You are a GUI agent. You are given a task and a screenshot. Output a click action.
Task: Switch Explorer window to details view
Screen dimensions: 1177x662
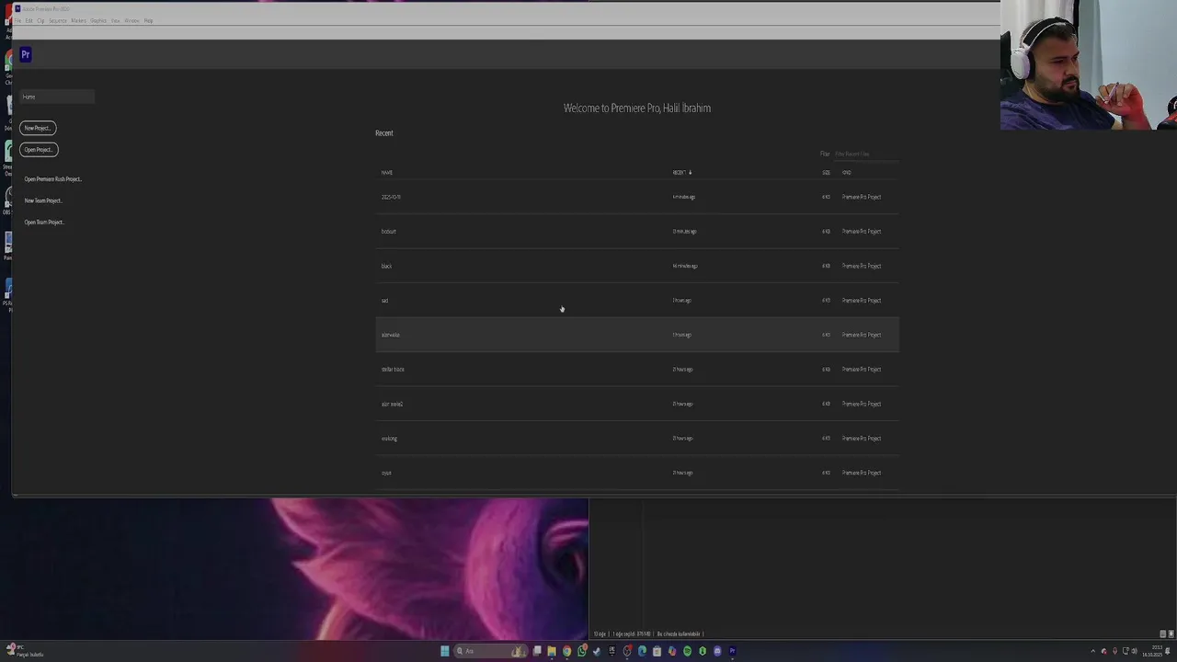1162,633
